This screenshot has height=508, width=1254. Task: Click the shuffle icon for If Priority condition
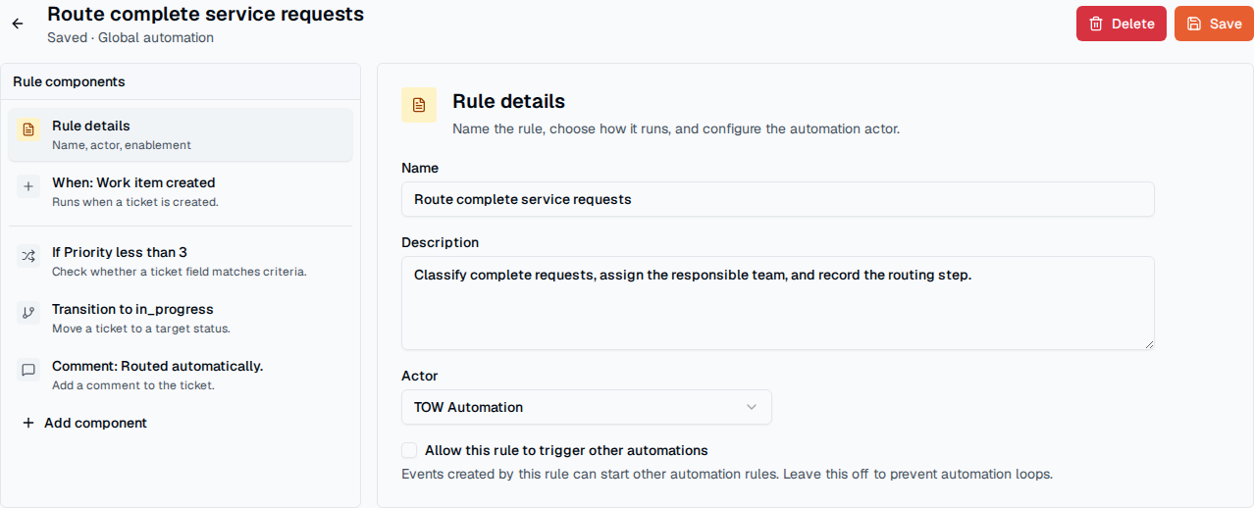28,256
